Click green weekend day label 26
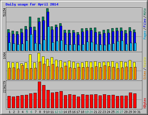Screen dimensions: 148x115 click(117, 112)
